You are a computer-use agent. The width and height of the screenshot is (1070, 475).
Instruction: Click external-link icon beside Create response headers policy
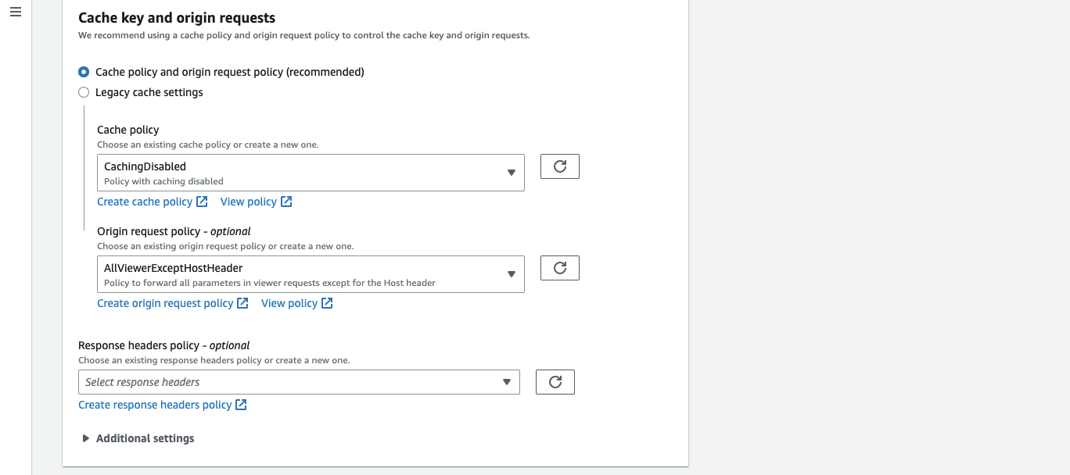click(240, 404)
